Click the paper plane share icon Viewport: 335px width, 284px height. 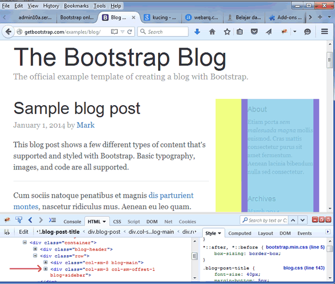click(x=269, y=32)
